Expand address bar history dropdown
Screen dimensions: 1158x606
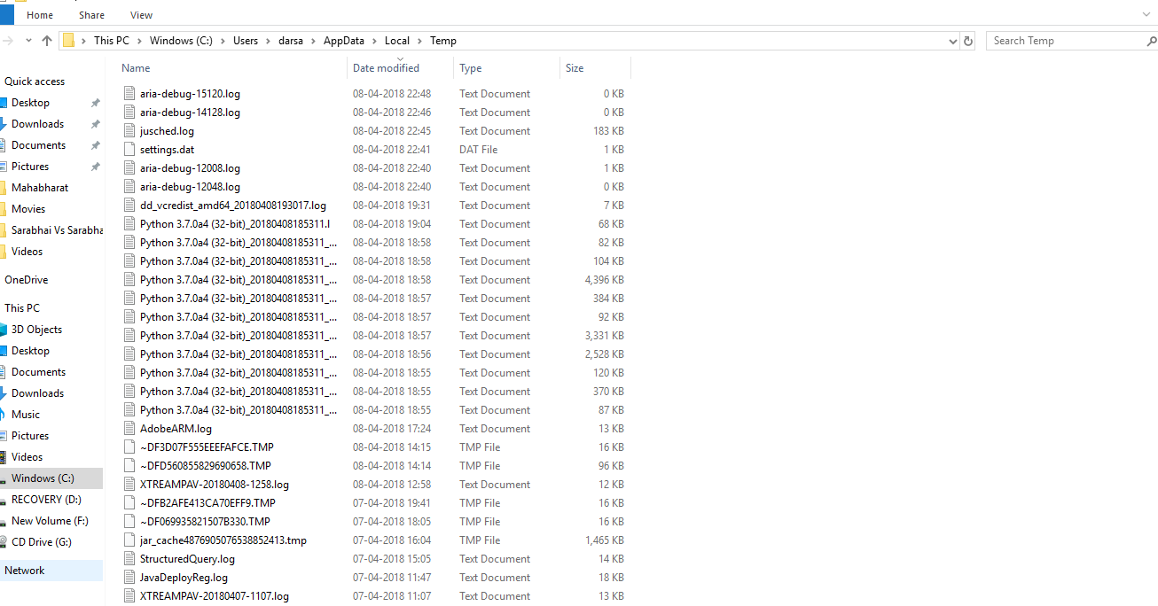(953, 41)
